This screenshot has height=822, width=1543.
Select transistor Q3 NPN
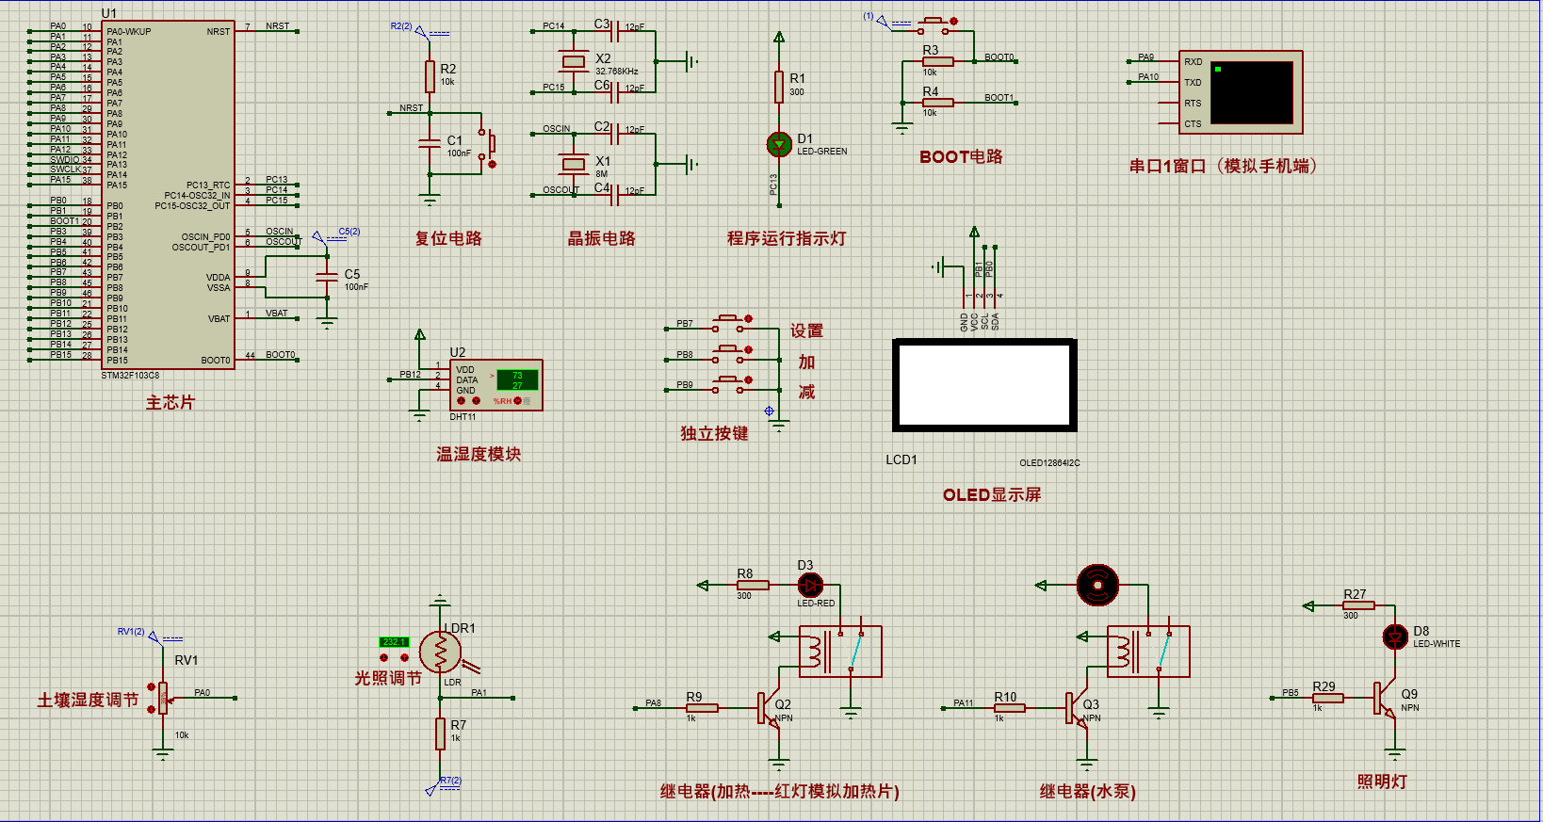[x=1077, y=709]
